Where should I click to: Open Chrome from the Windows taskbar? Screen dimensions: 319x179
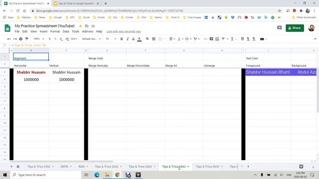118,175
